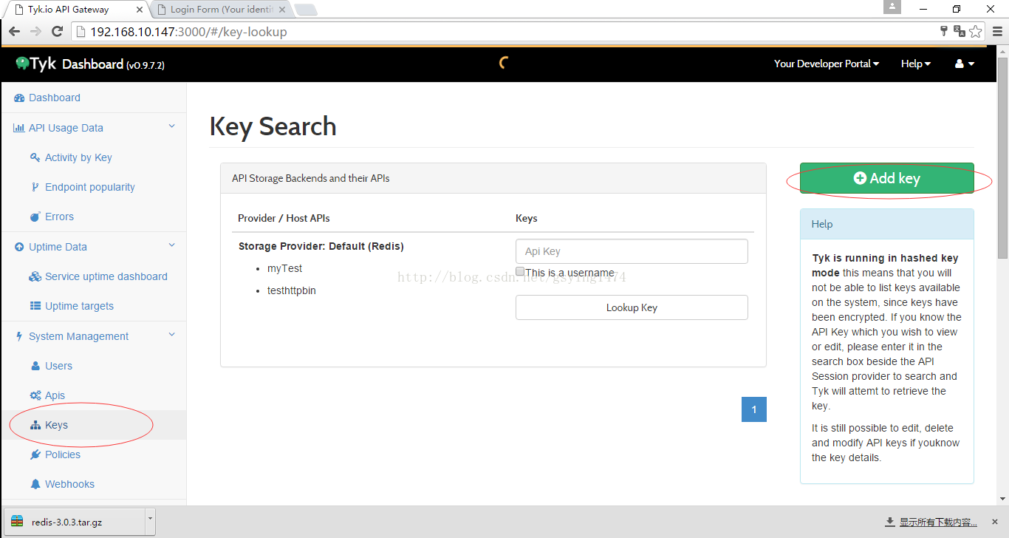Click the Uptime targets list icon

[35, 306]
